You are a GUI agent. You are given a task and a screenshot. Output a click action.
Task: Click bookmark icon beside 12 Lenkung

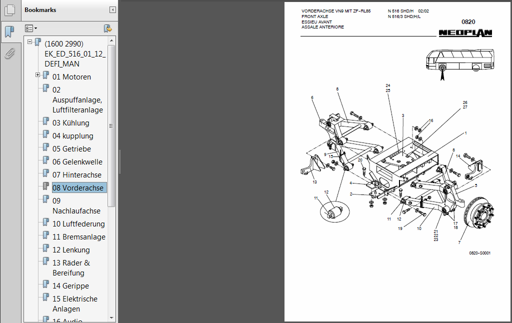45,248
